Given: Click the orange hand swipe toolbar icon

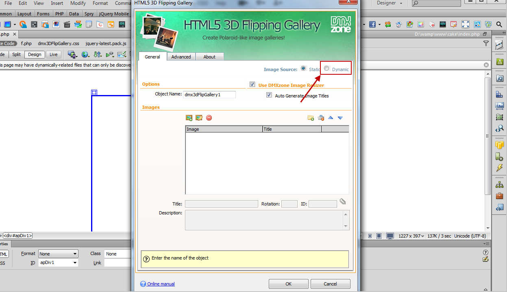Looking at the screenshot, I should point(23,24).
